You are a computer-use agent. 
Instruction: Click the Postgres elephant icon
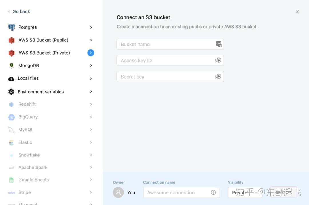click(x=11, y=27)
